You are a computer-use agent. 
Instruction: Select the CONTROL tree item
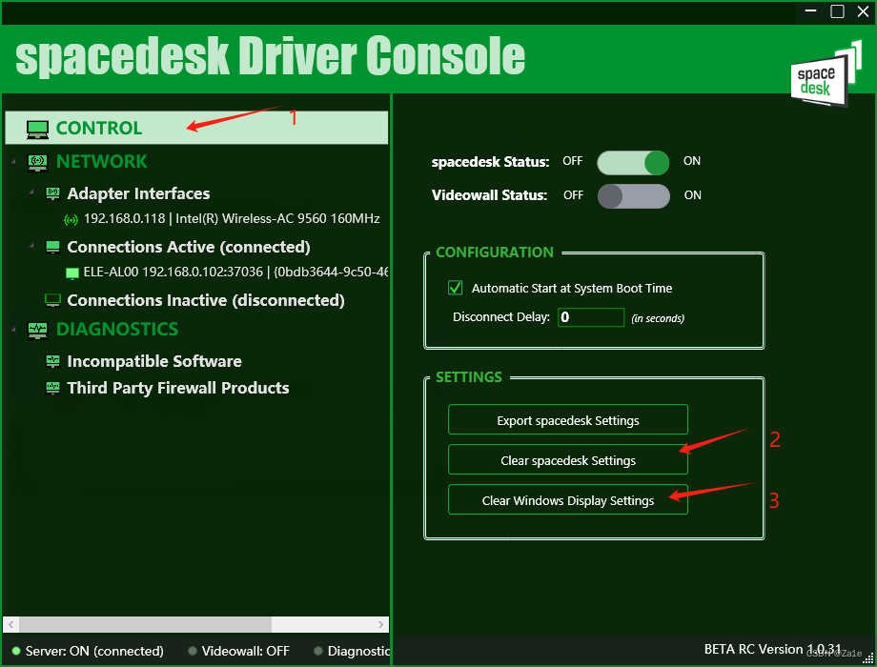196,128
